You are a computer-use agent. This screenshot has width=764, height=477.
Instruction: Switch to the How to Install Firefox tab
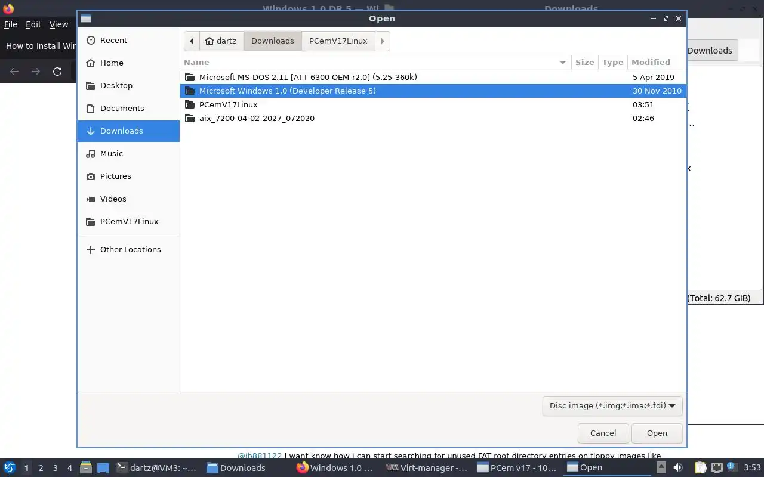click(x=41, y=46)
